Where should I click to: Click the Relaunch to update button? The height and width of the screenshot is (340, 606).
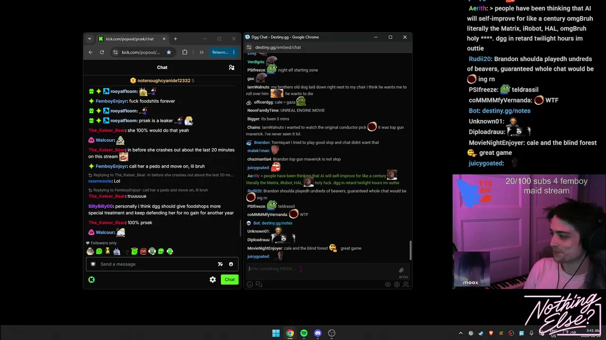tap(220, 52)
